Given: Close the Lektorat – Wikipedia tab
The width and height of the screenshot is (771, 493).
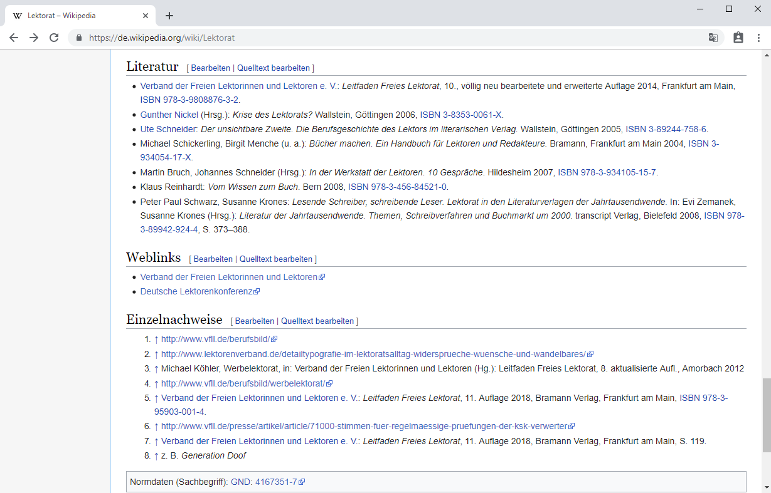Looking at the screenshot, I should [146, 16].
